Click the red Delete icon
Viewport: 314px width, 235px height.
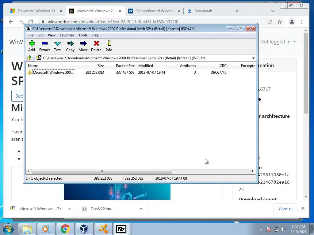(x=96, y=46)
